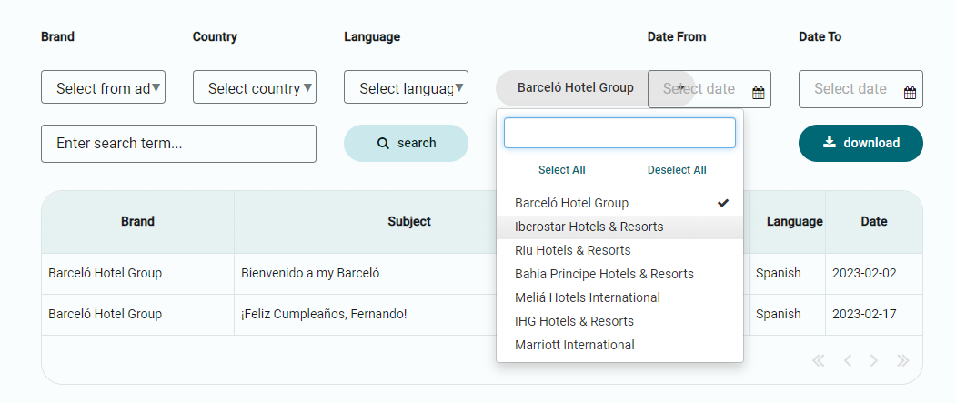Open the Date To calendar icon
The width and height of the screenshot is (956, 403).
coord(910,94)
